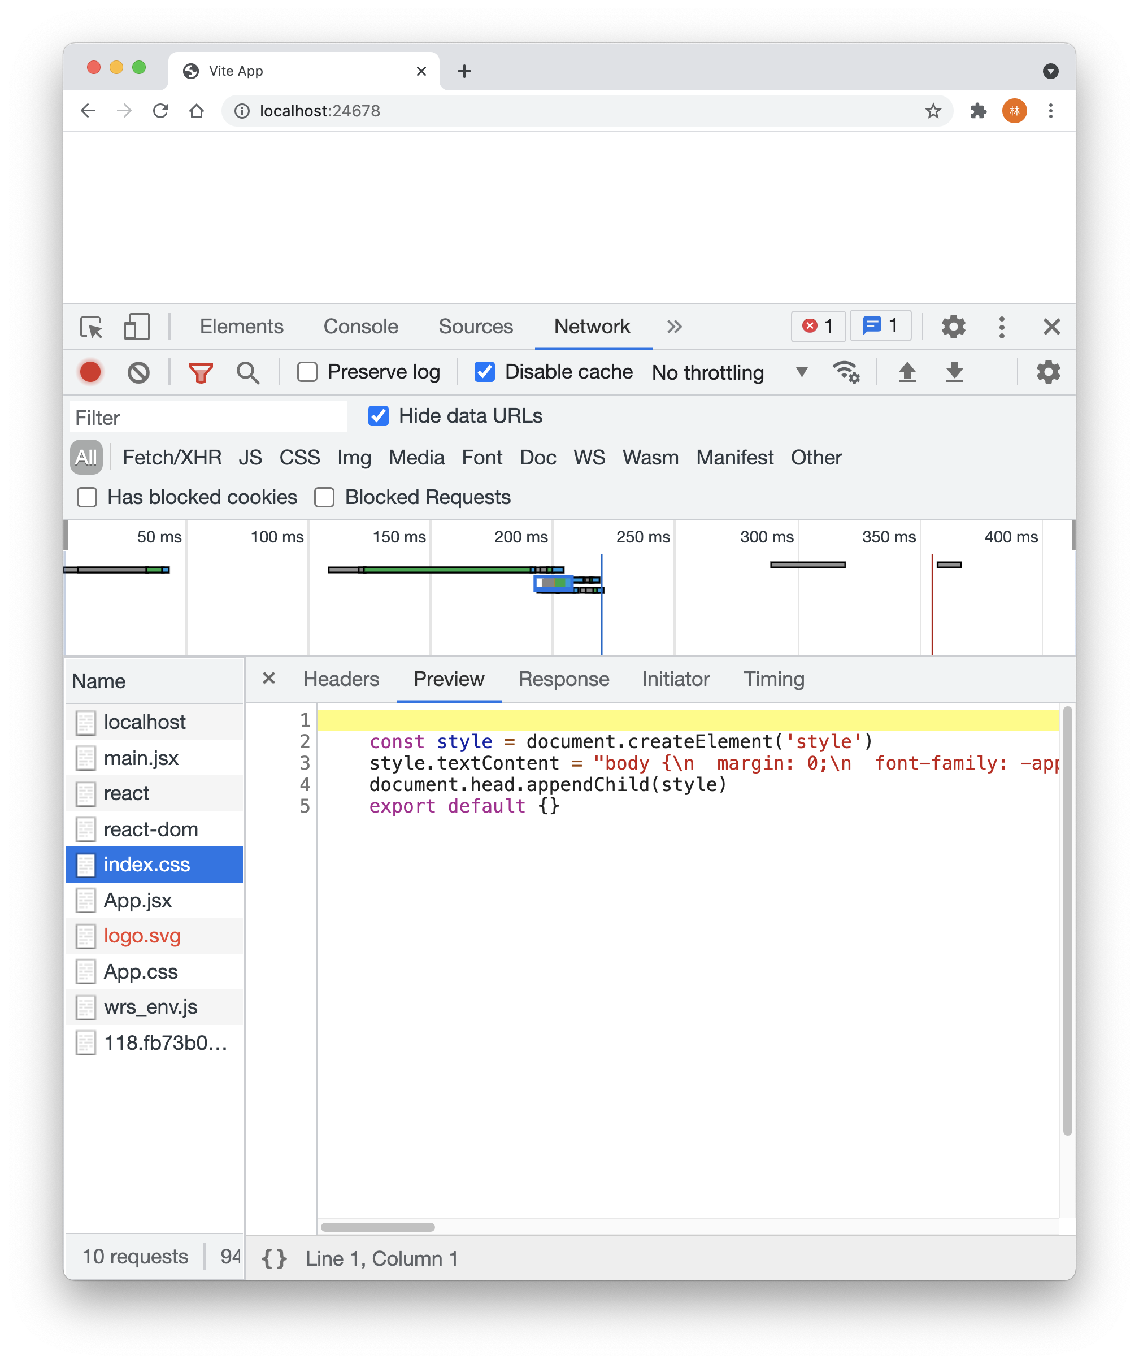Viewport: 1139px width, 1364px height.
Task: Filter requests by Fetch/XHR
Action: [x=172, y=457]
